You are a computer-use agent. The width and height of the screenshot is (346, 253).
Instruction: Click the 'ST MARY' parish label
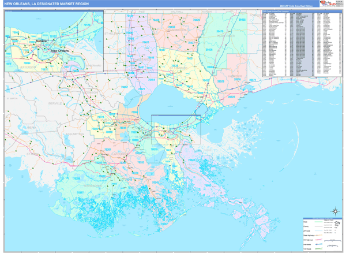point(33,154)
